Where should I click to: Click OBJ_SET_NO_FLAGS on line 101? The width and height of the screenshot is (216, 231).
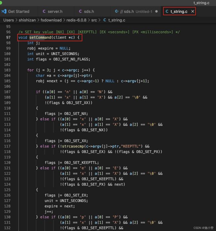tap(71, 59)
